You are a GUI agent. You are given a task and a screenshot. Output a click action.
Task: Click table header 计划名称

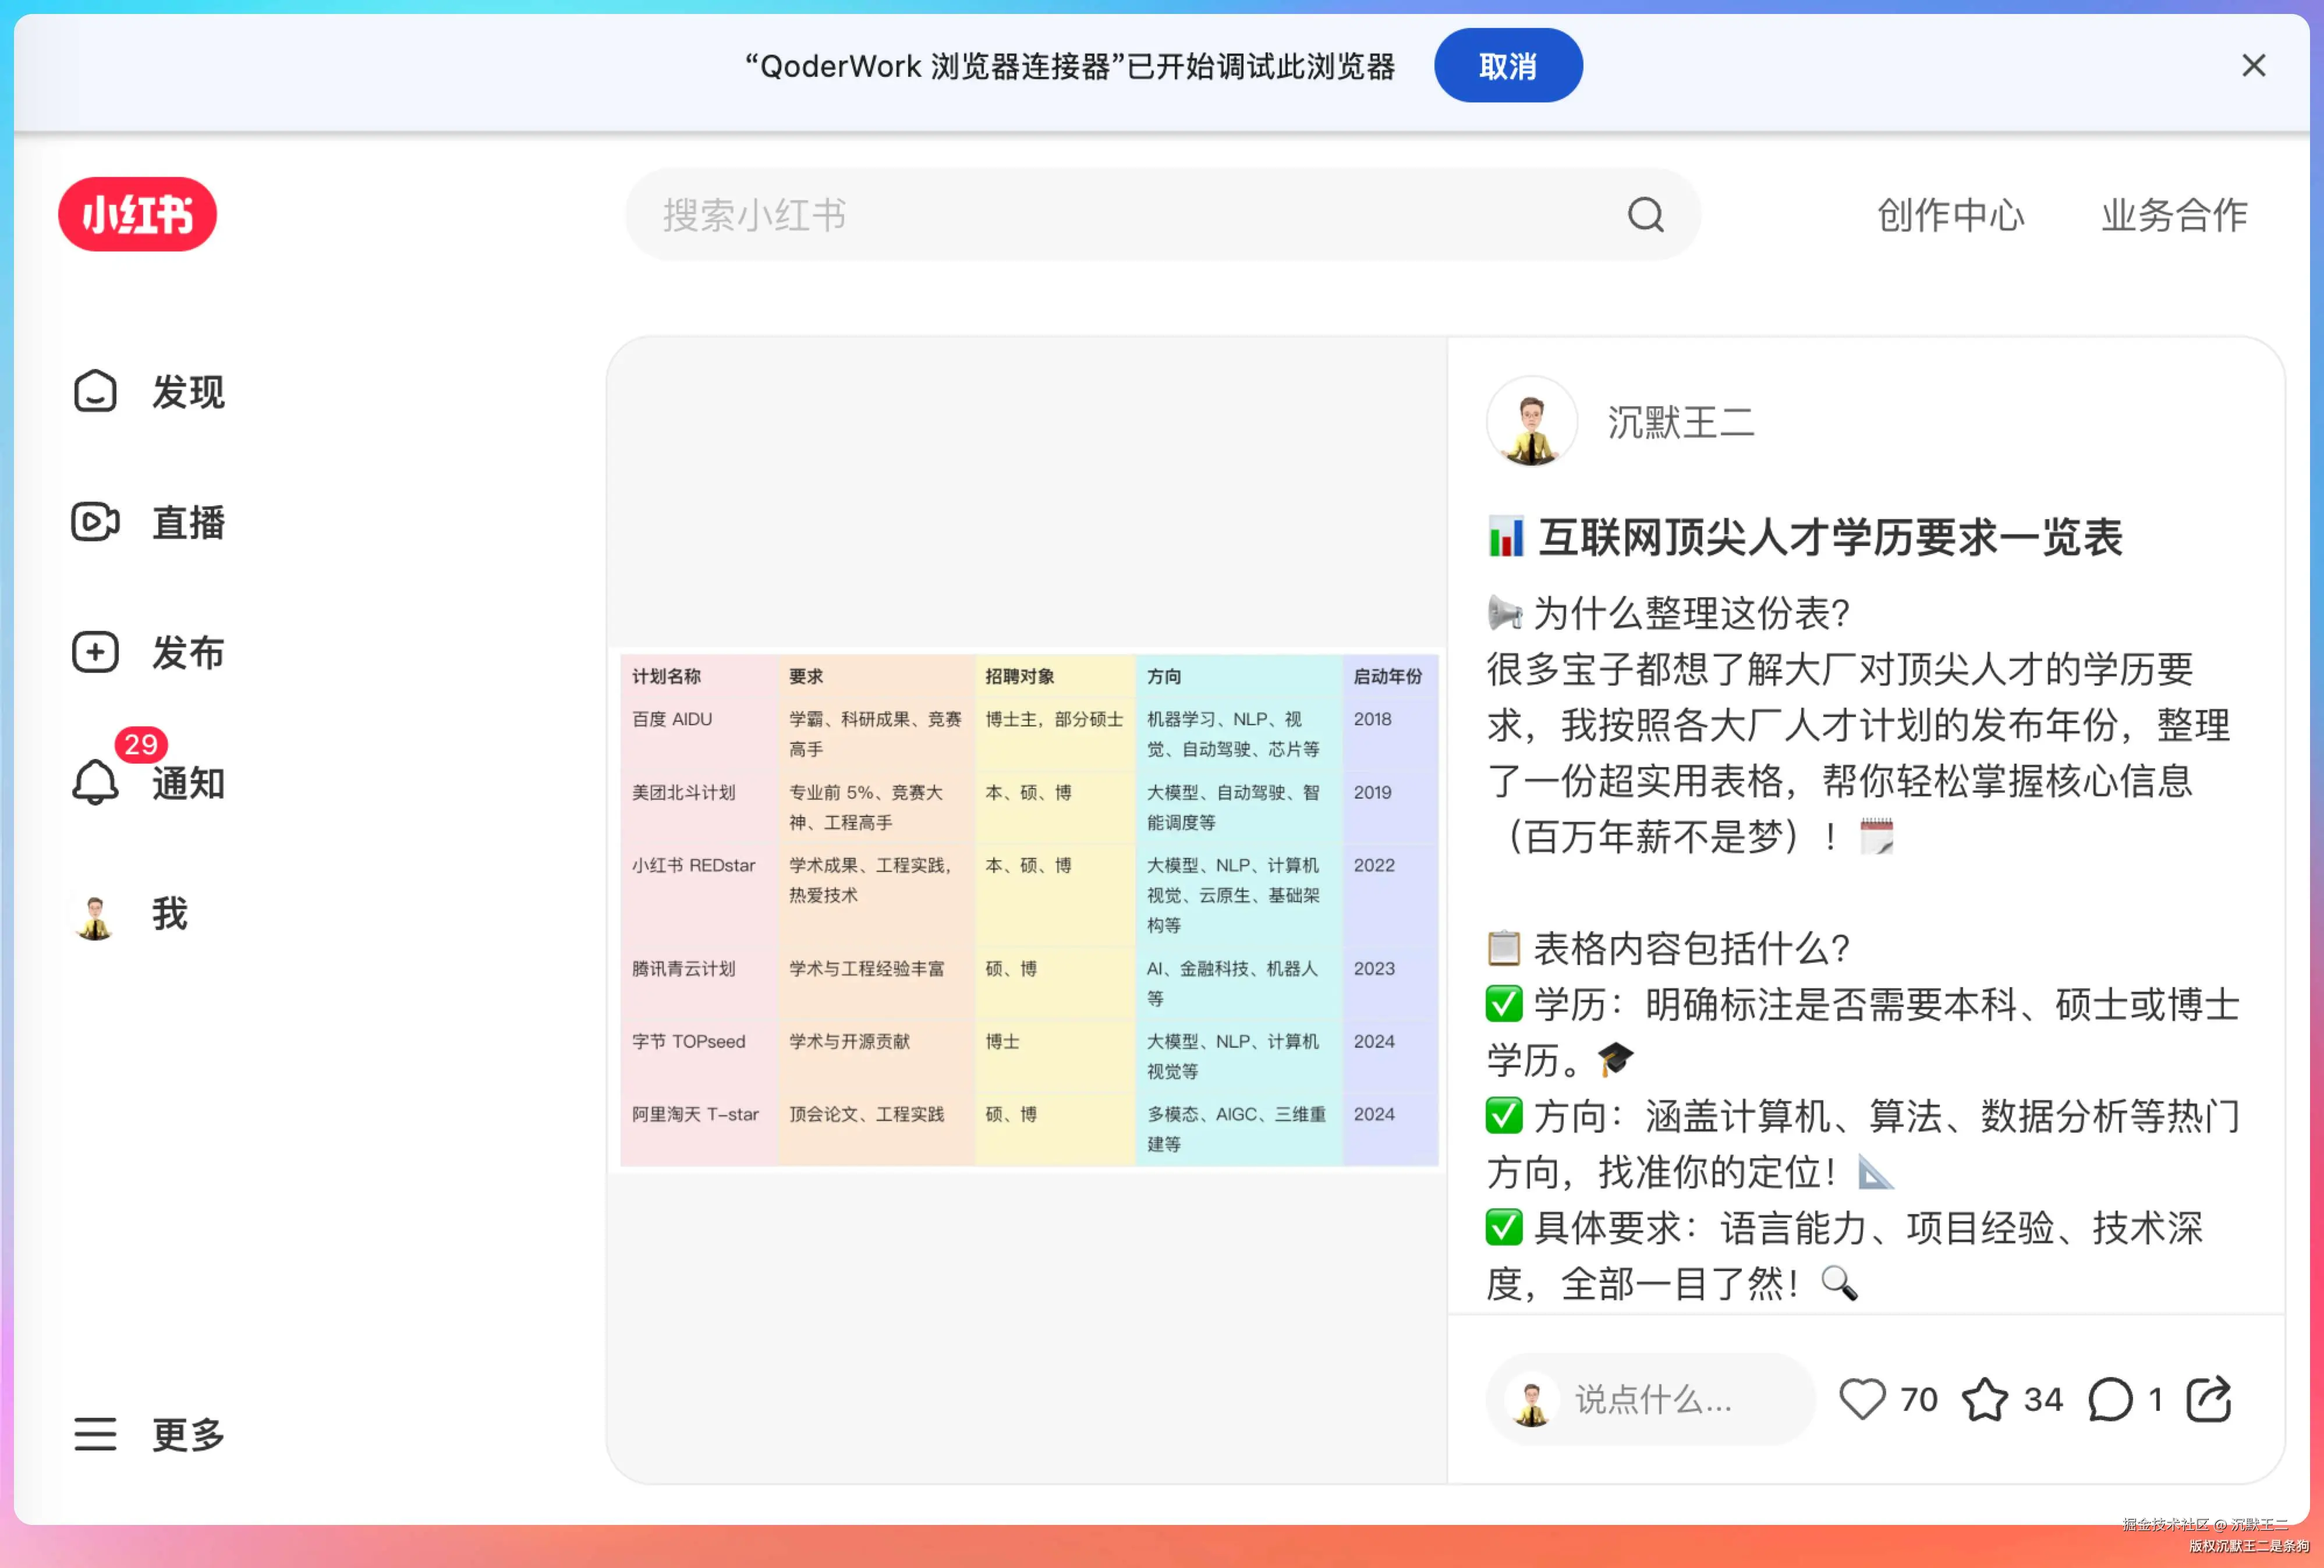(x=666, y=676)
